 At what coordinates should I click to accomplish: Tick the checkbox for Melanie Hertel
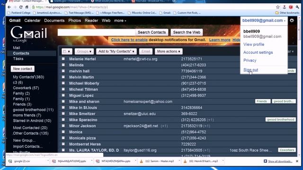tap(63, 59)
